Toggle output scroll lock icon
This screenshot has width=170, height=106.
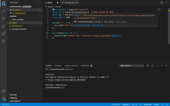pyautogui.click(x=152, y=66)
